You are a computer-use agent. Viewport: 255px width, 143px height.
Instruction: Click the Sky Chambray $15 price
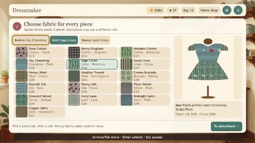click(x=32, y=68)
